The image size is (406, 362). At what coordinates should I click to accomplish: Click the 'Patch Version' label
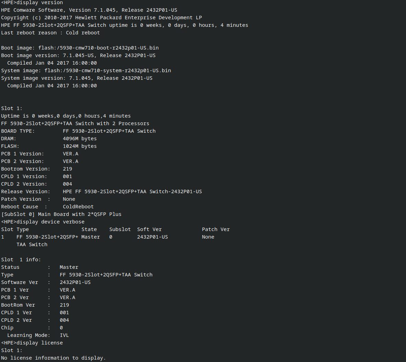[21, 199]
